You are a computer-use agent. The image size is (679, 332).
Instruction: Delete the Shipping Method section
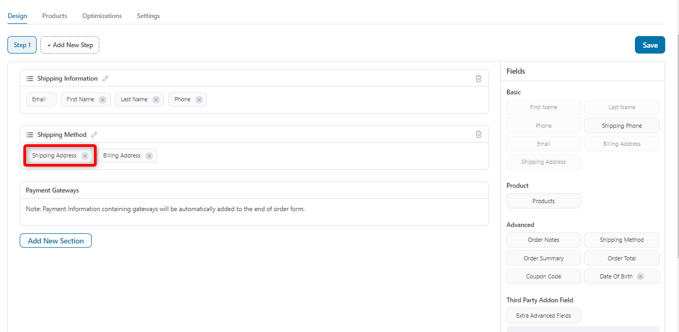(478, 134)
